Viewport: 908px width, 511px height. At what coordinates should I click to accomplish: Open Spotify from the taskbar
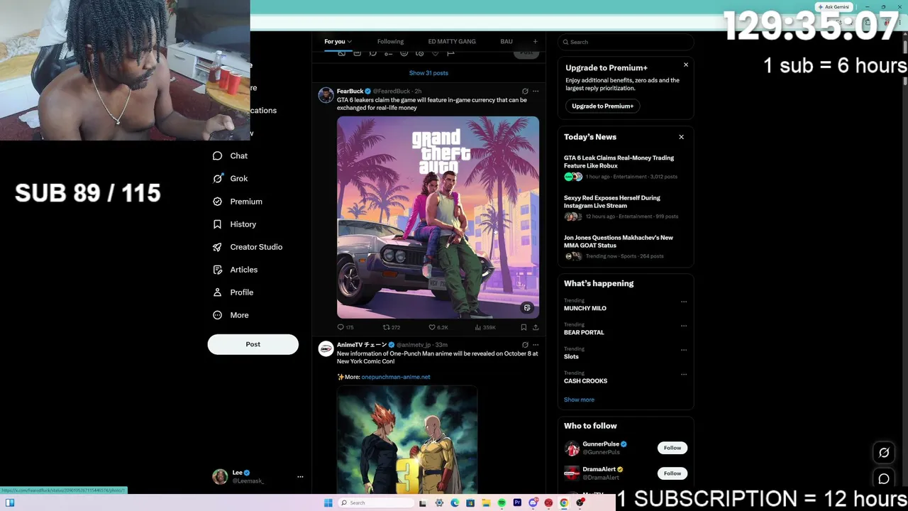pos(502,503)
